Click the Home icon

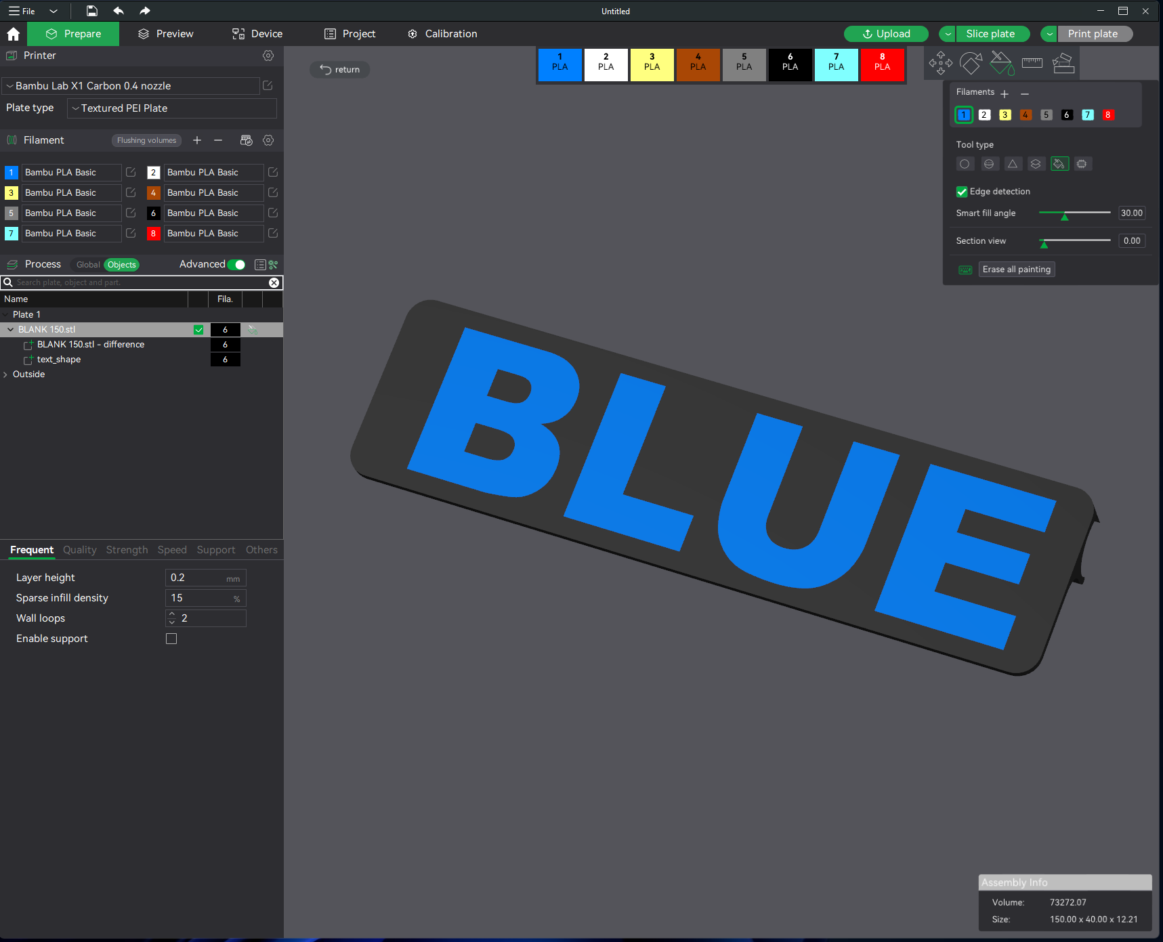[x=13, y=34]
